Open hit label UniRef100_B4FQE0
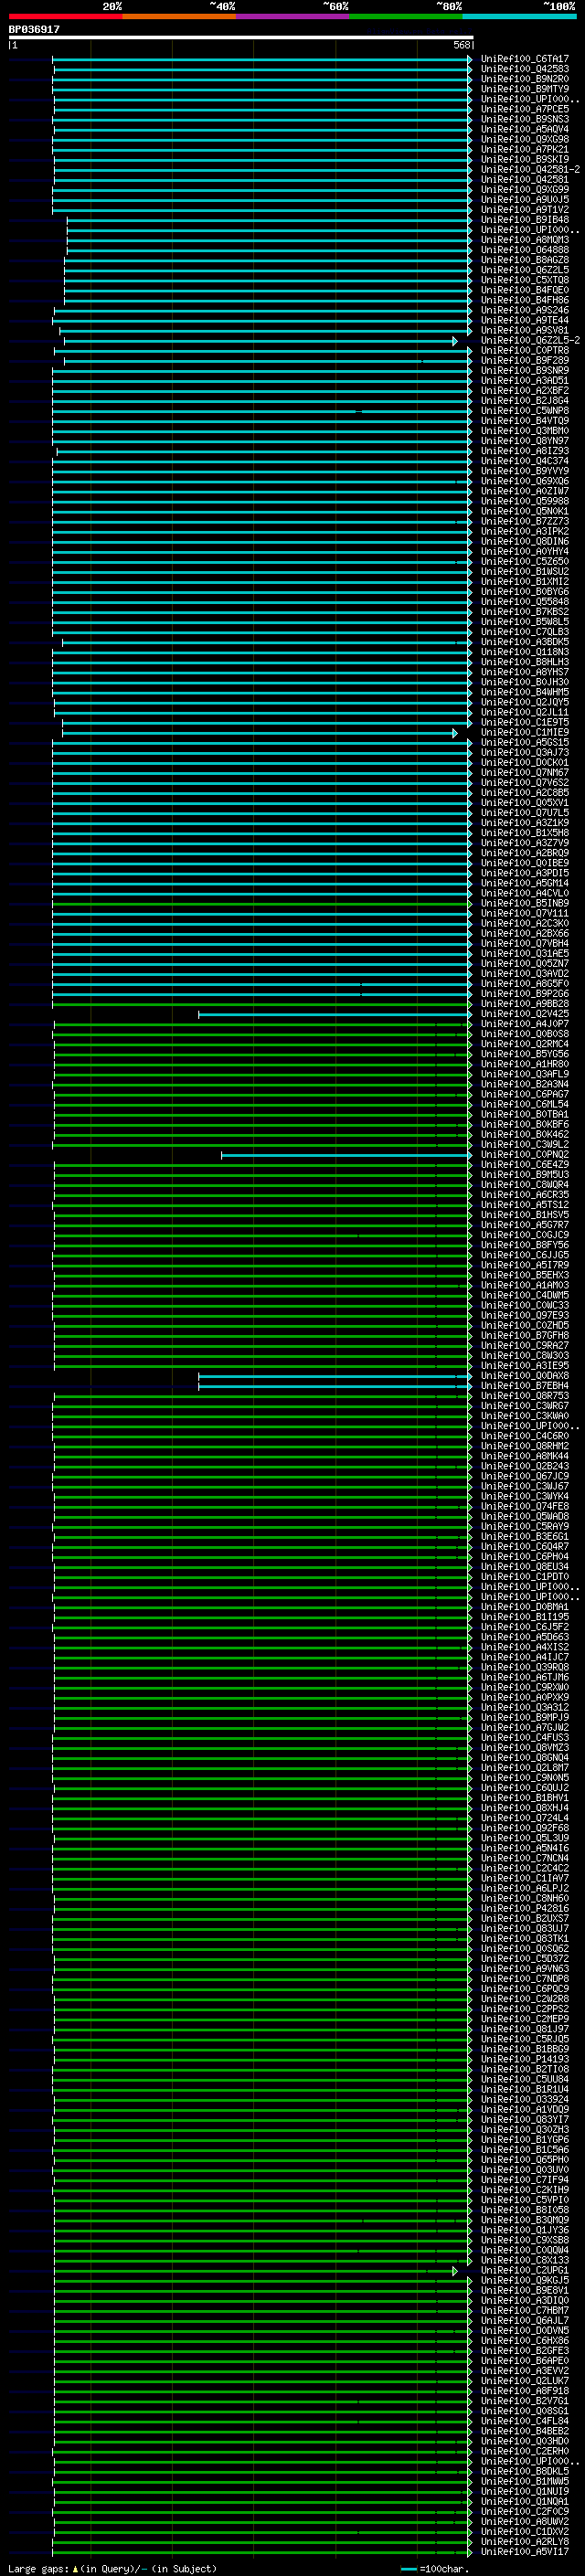The image size is (585, 2576). click(x=525, y=290)
